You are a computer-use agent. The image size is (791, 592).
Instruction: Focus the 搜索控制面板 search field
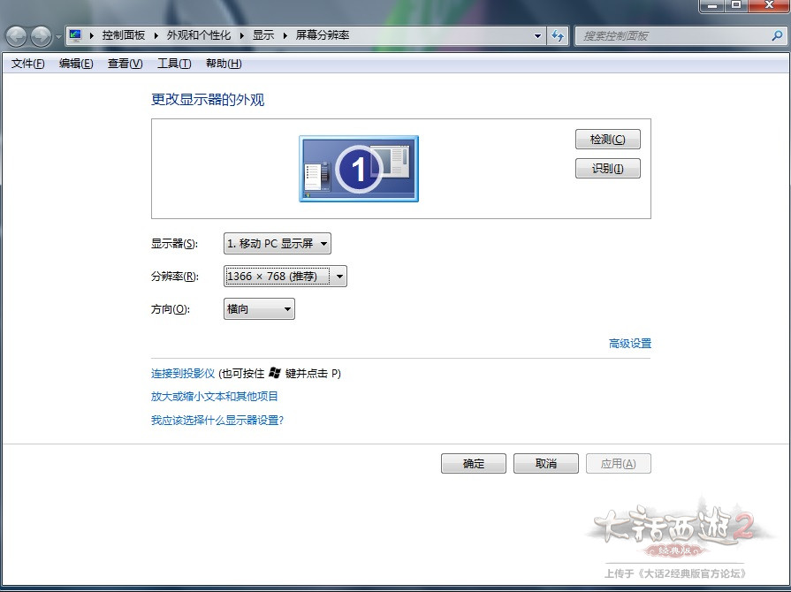[672, 36]
